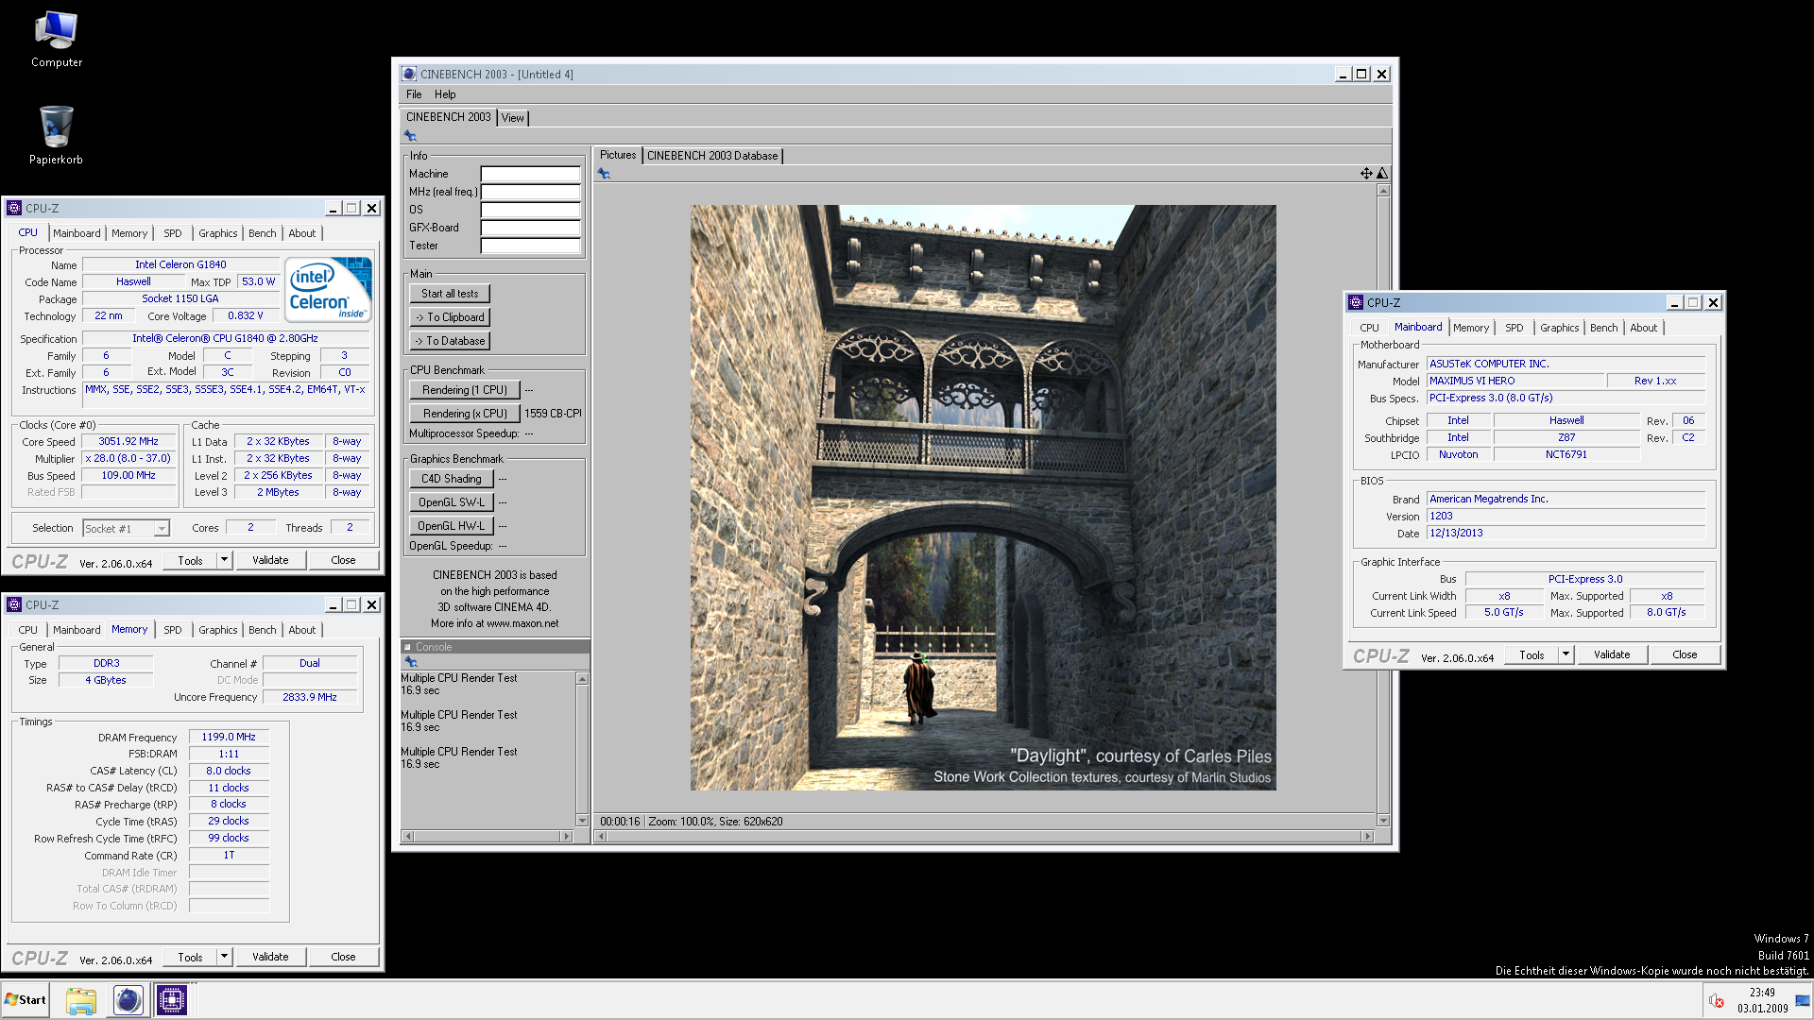Image resolution: width=1814 pixels, height=1020 pixels.
Task: Click Close in the top-left CPU-Z window
Action: [343, 560]
